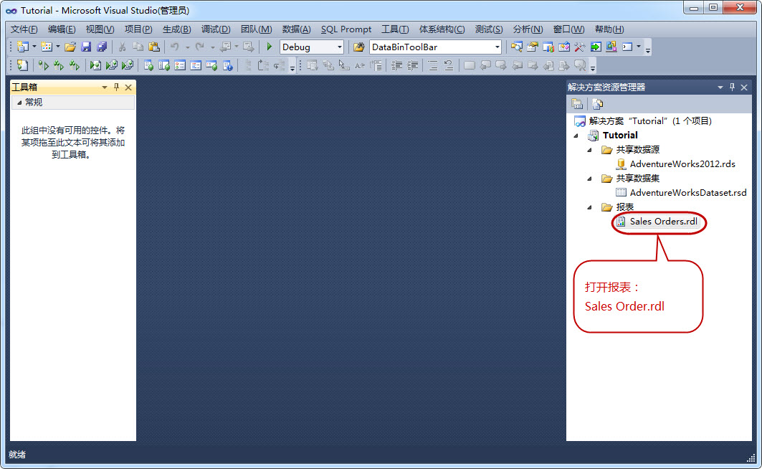Open the 调试(D) menu
This screenshot has width=762, height=469.
216,29
